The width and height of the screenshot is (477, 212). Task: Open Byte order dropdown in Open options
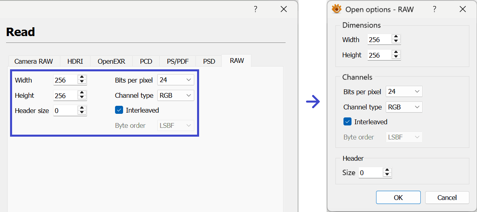tap(404, 137)
